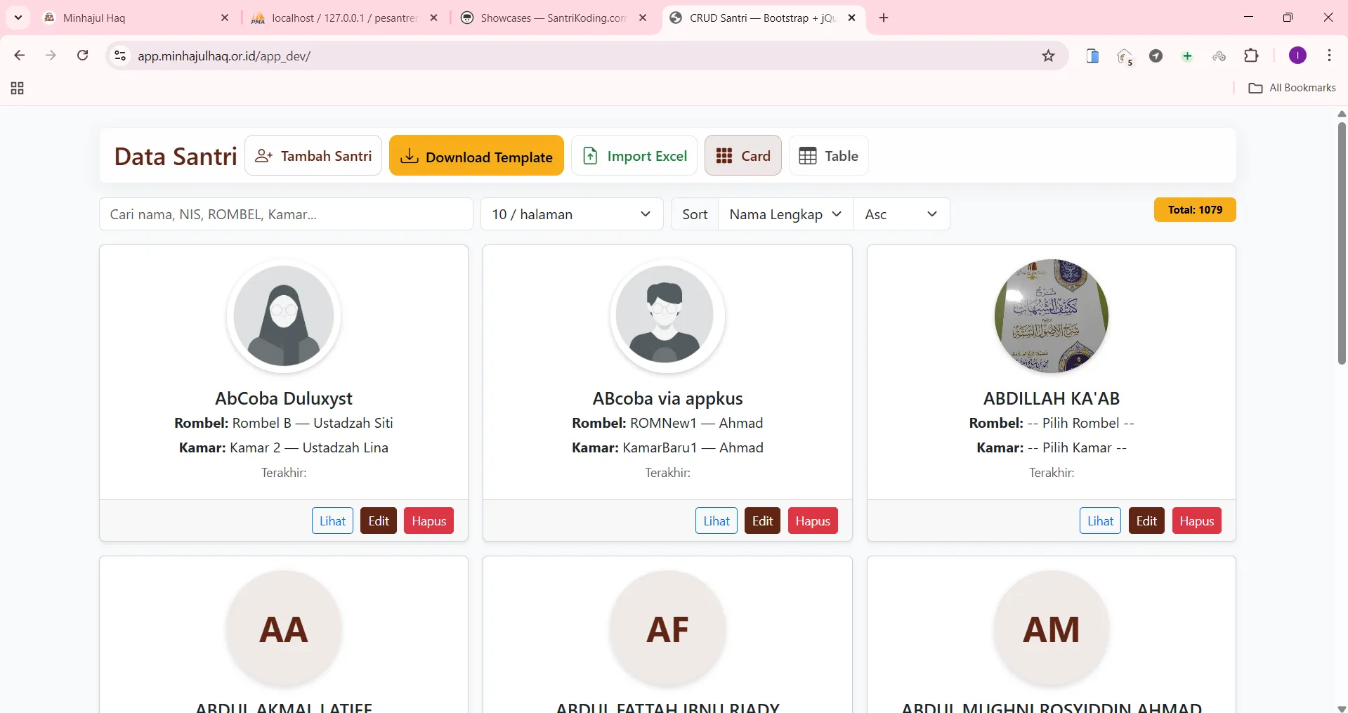Click the cloud link extension icon

[1219, 55]
